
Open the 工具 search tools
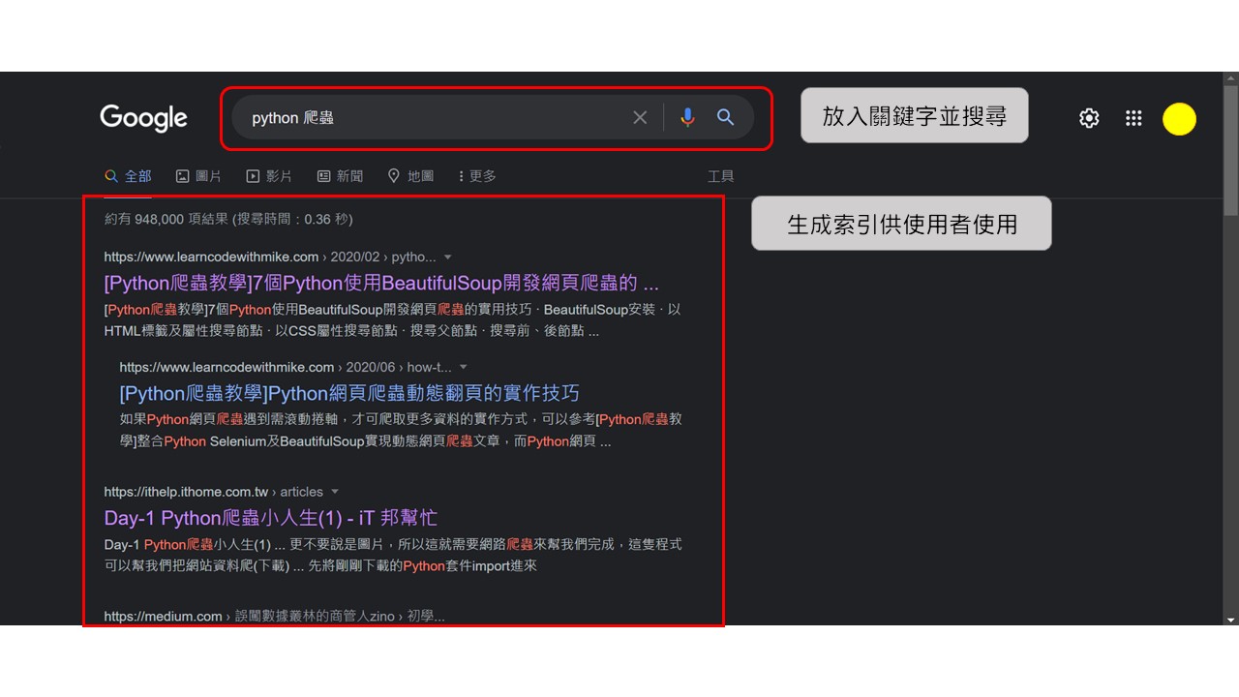pyautogui.click(x=721, y=176)
